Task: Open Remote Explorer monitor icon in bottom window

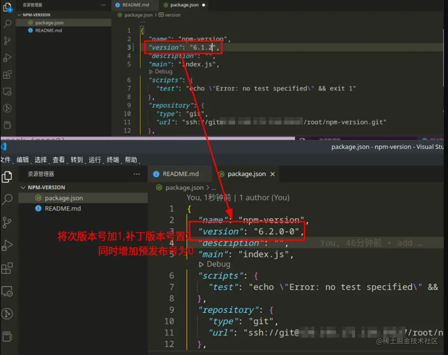Action: 7,291
